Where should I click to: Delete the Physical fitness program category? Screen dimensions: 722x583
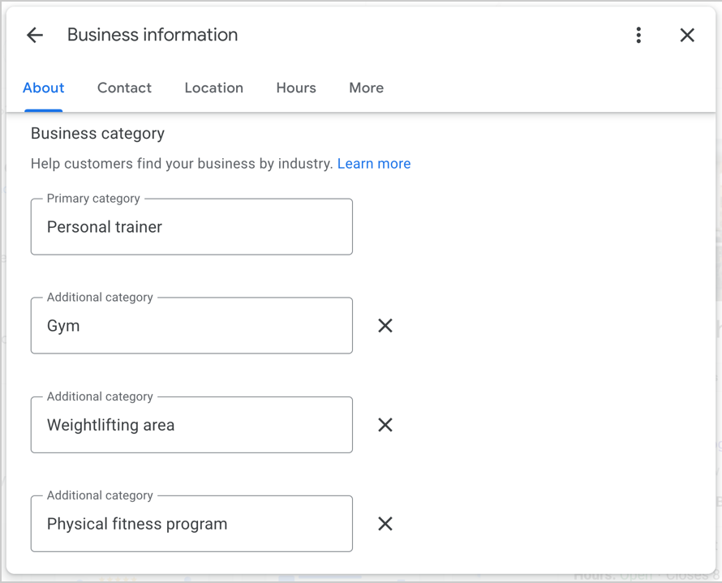pos(385,524)
